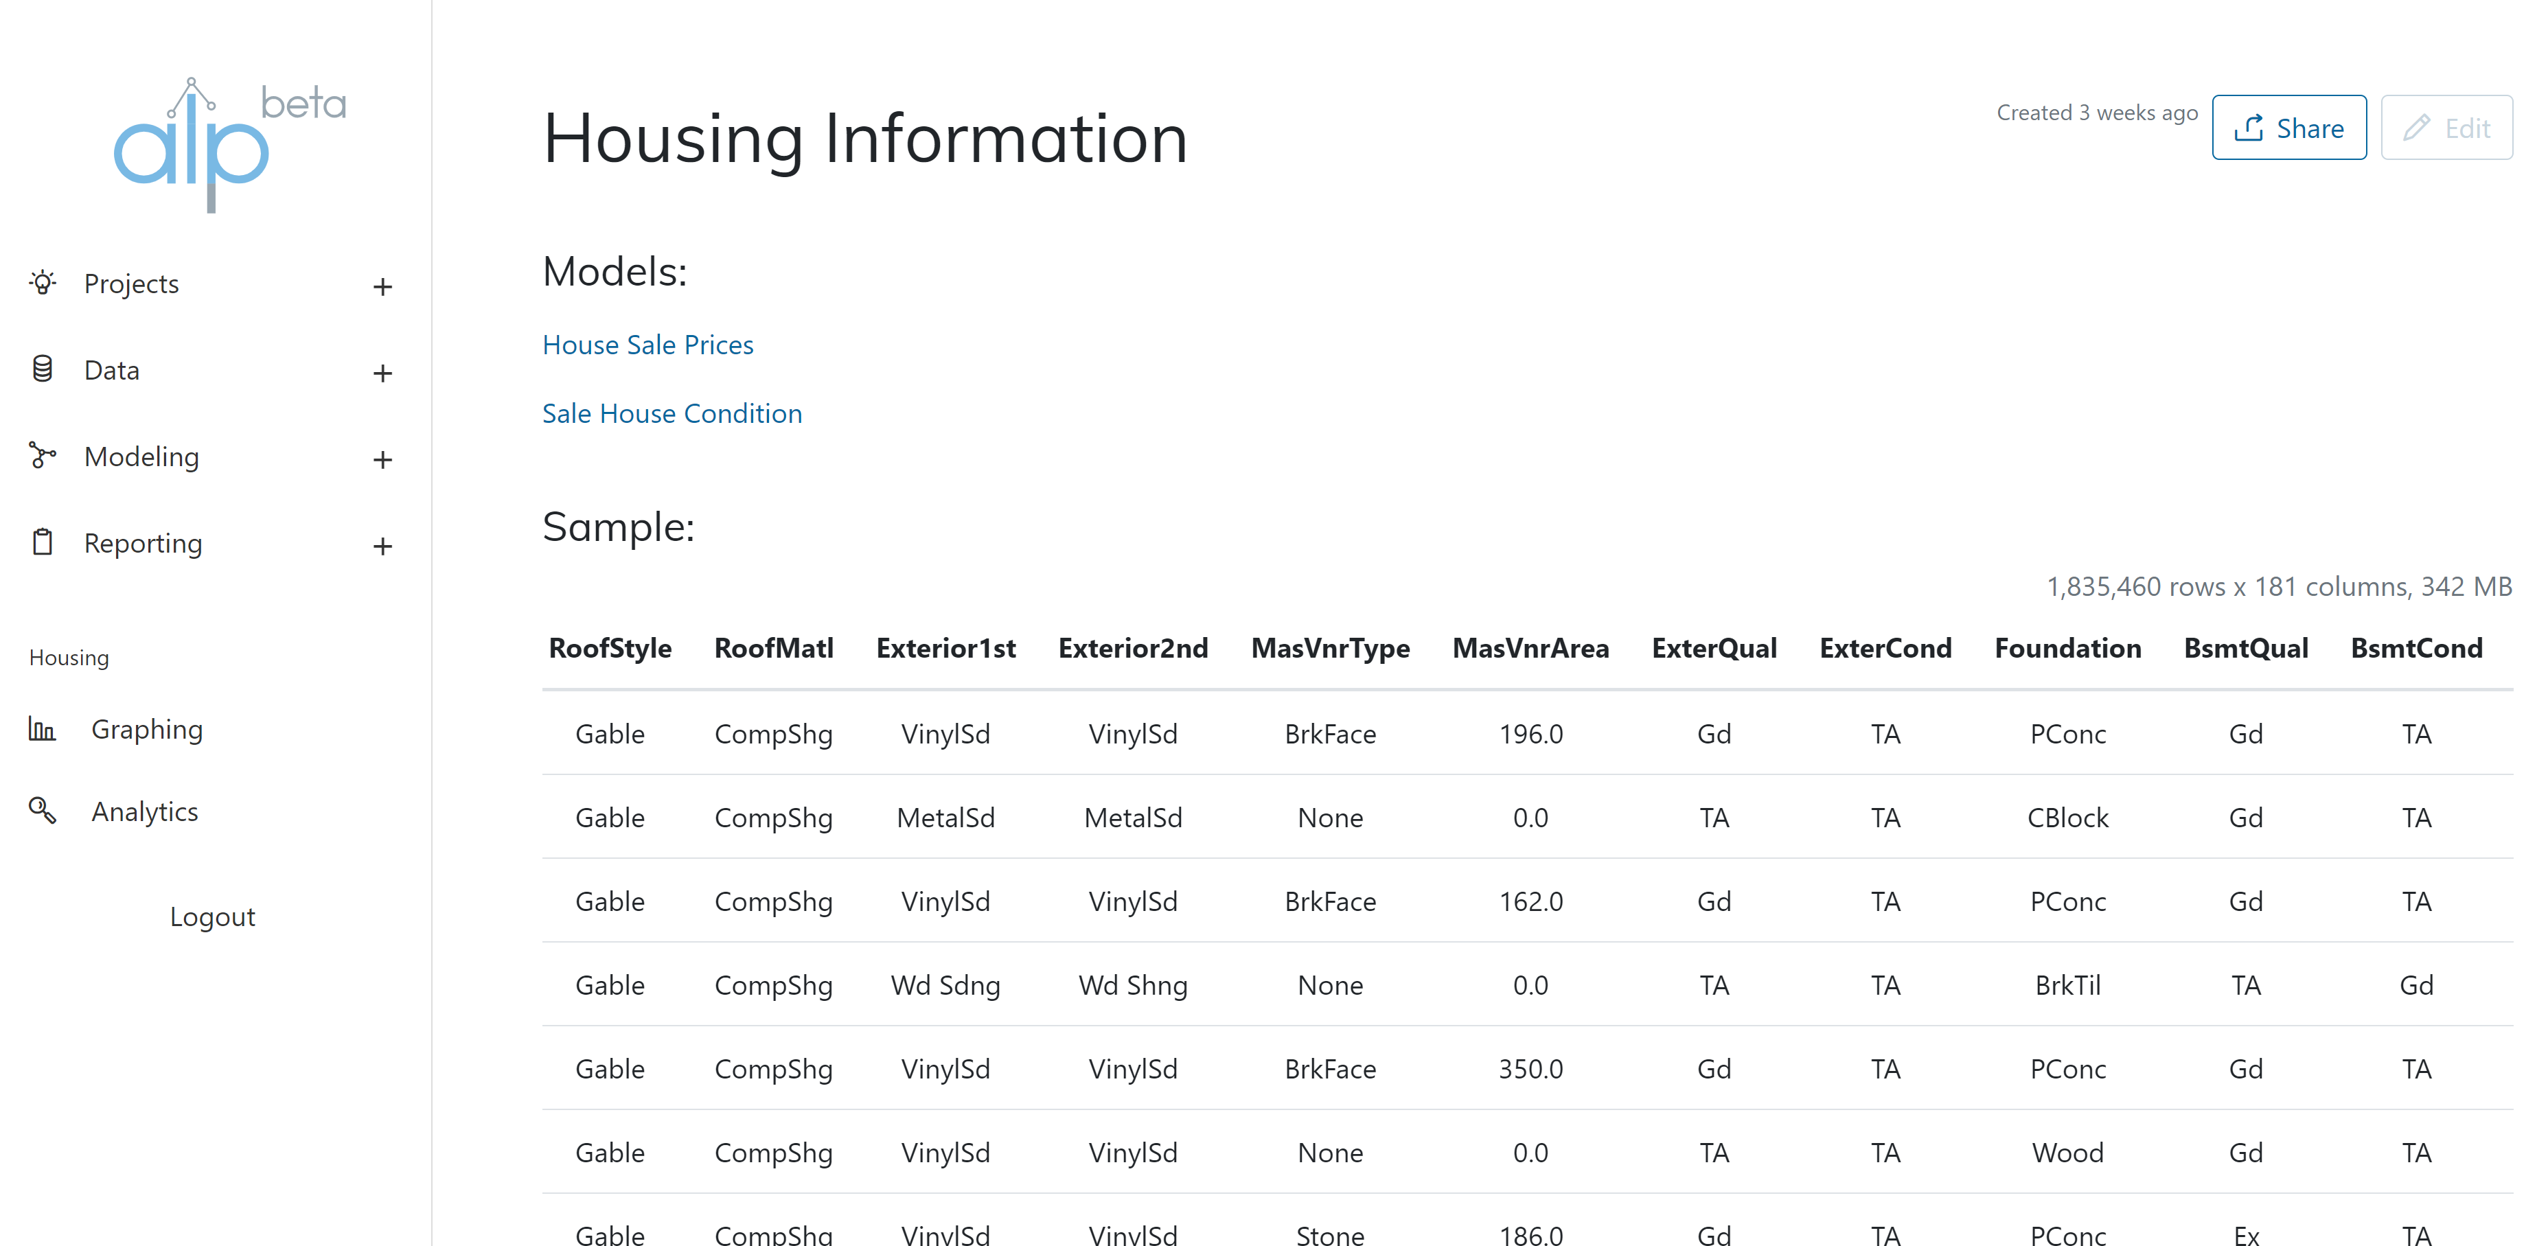2548x1246 pixels.
Task: Click the Reporting clipboard icon
Action: (x=42, y=542)
